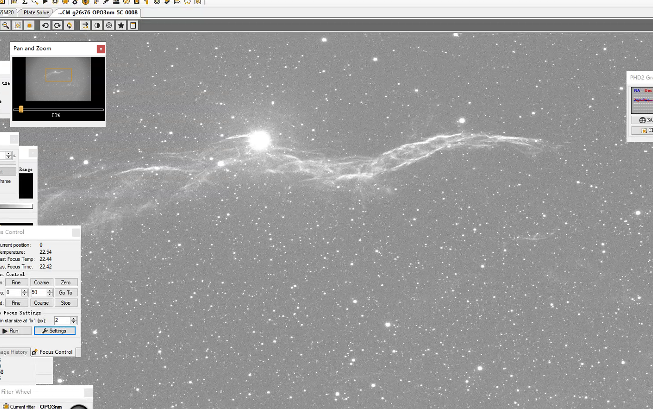Toggle the auto stretch bars icon
This screenshot has height=409, width=653.
click(x=85, y=25)
